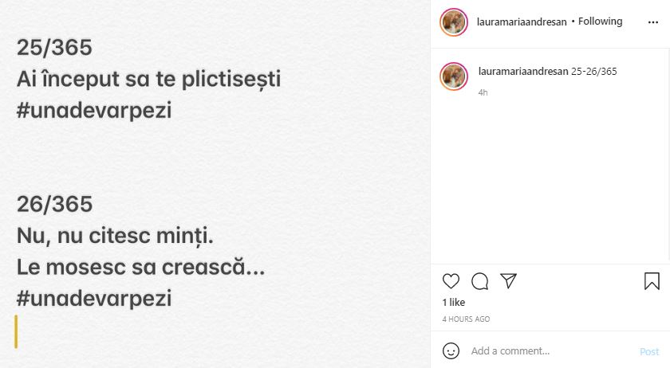Click the profile avatar in the post header
Image resolution: width=670 pixels, height=368 pixels.
coord(454,22)
